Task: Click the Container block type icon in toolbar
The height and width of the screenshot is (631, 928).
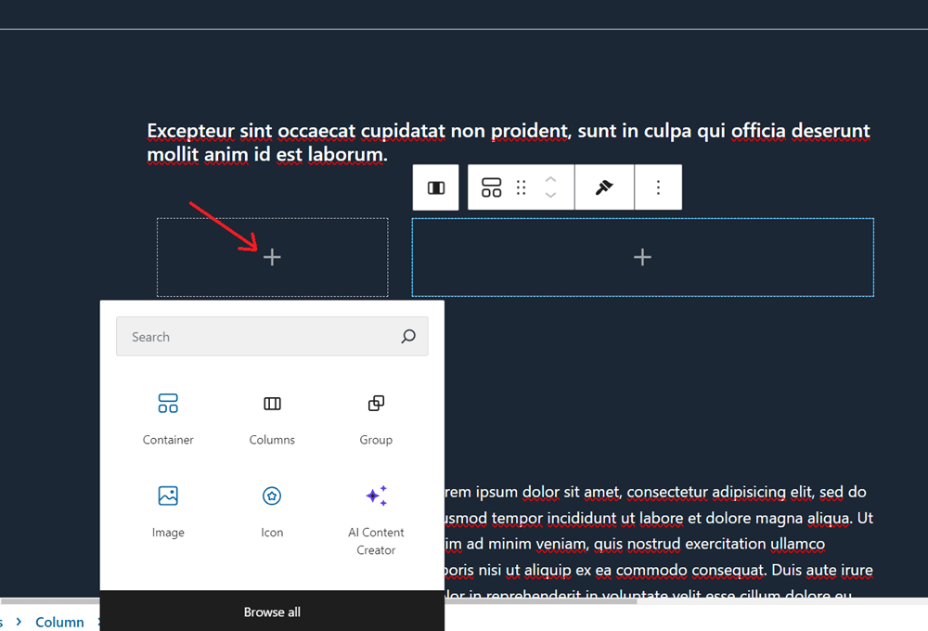Action: (x=492, y=188)
